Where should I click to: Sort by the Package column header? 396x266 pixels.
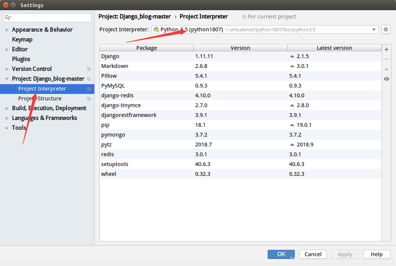146,48
